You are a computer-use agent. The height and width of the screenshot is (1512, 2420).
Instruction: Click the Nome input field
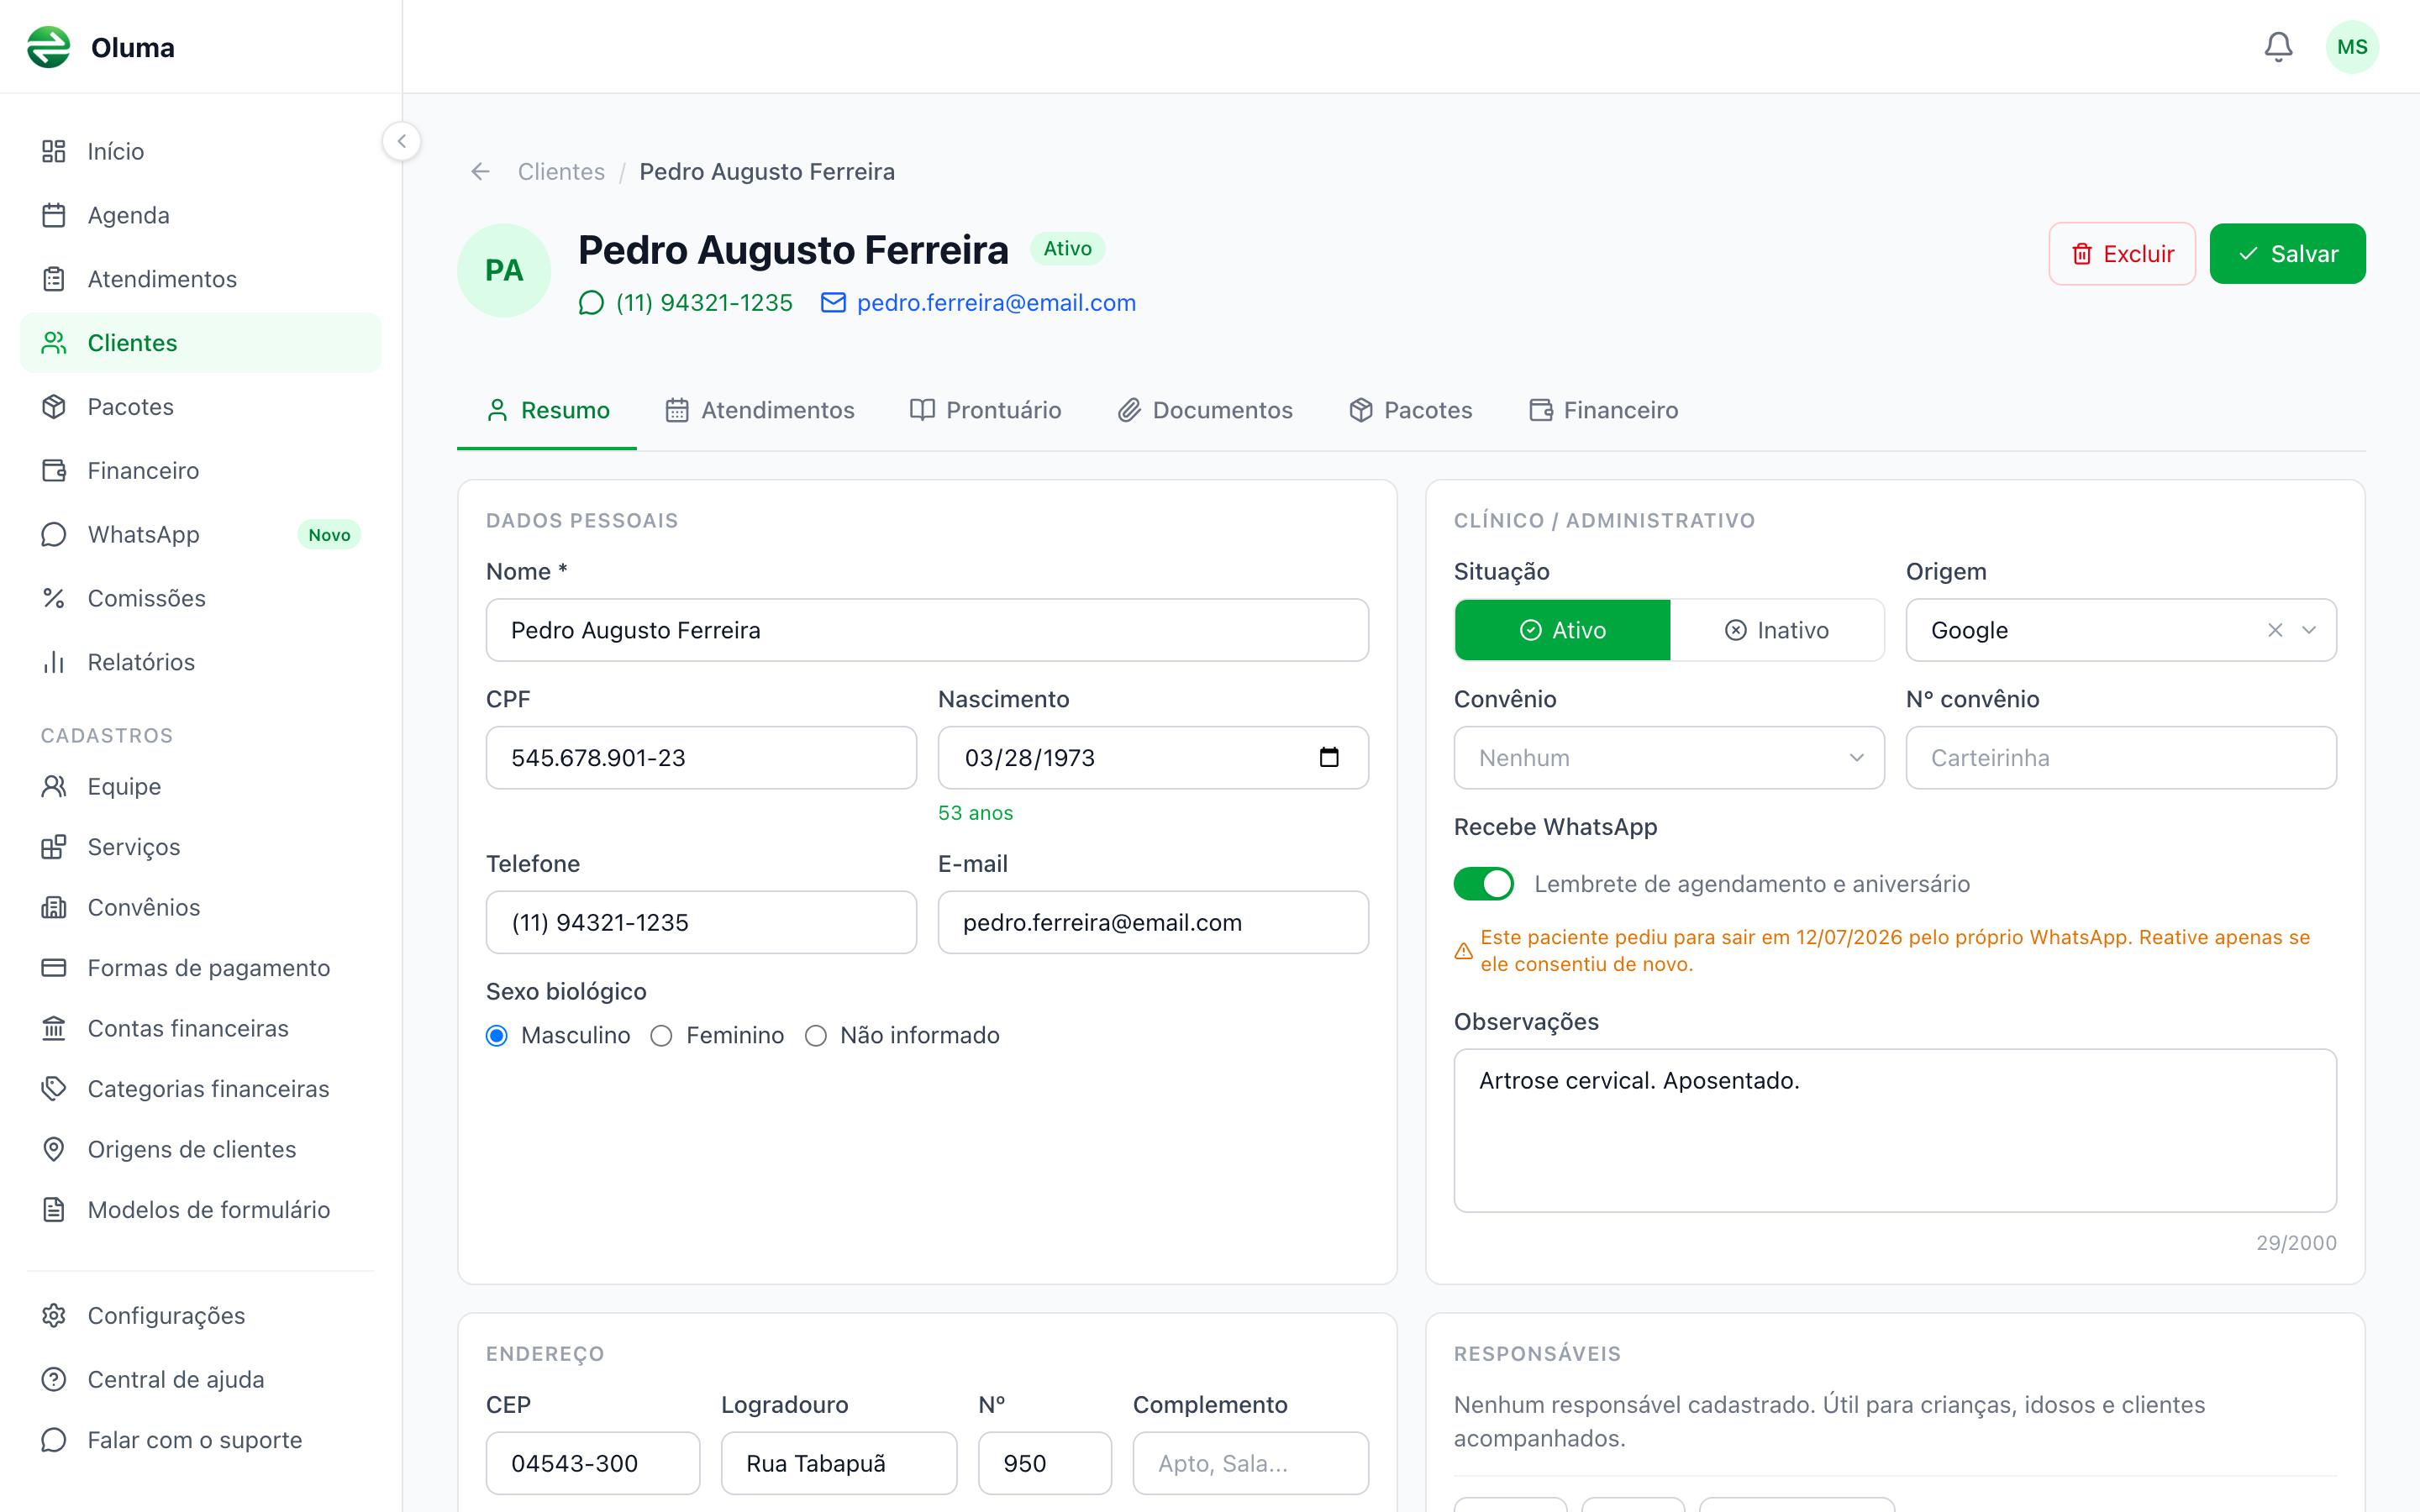pyautogui.click(x=927, y=630)
